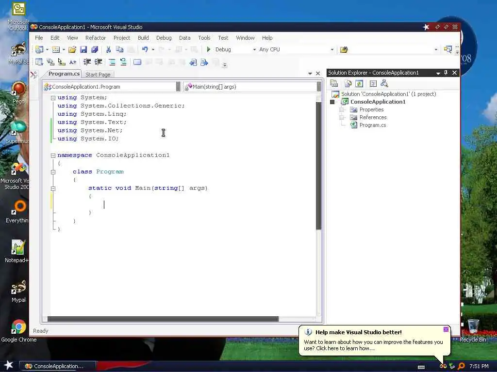Select Program.cs in Solution Explorer
The height and width of the screenshot is (372, 497).
(x=372, y=125)
